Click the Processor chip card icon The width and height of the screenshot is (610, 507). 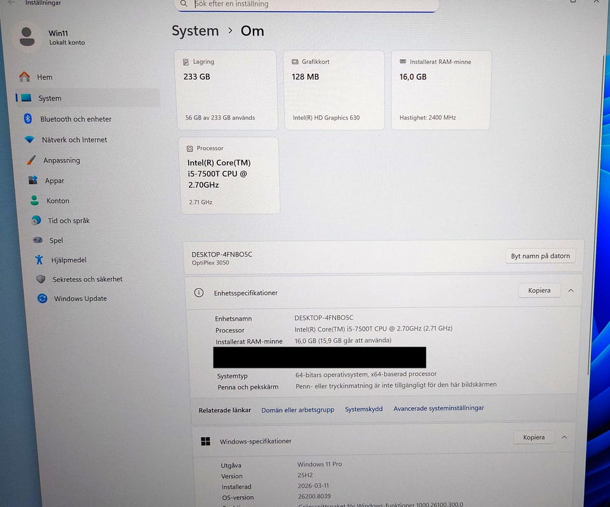coord(190,148)
